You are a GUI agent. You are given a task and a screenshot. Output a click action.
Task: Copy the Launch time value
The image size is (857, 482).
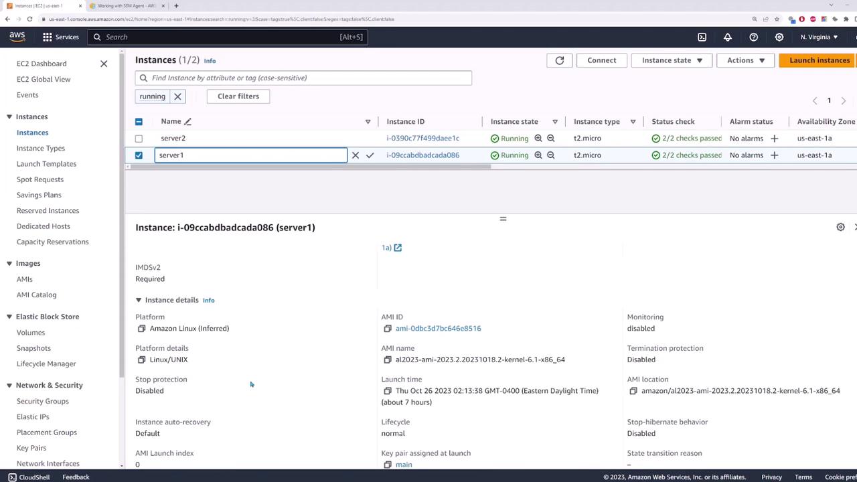(x=388, y=391)
